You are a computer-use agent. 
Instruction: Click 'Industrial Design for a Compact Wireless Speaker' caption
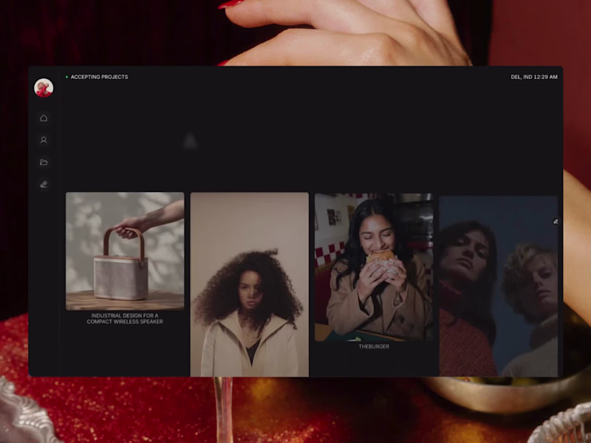point(125,318)
